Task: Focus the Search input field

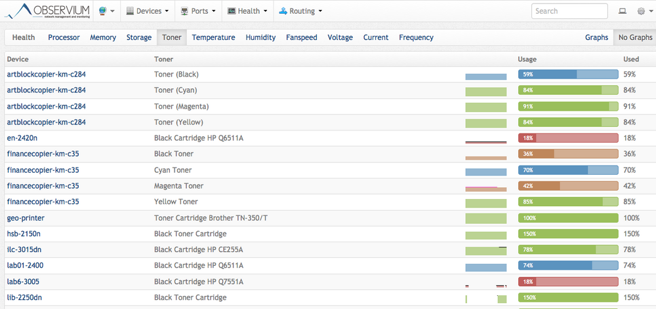Action: coord(569,11)
